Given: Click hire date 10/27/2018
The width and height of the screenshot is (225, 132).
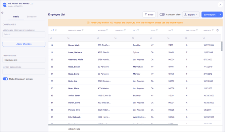Looking at the screenshot, I should point(209,45).
